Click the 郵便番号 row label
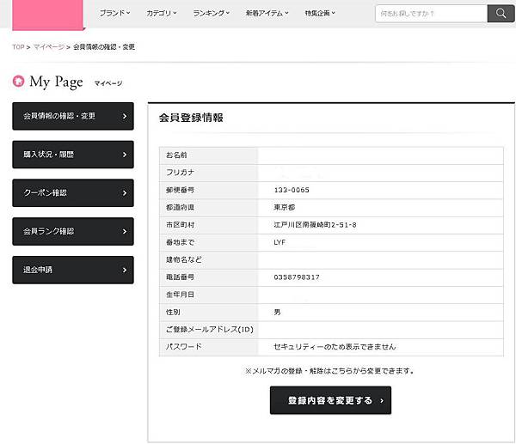The height and width of the screenshot is (444, 516). (x=180, y=190)
